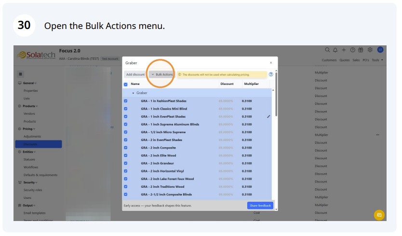Image resolution: width=402 pixels, height=236 pixels.
Task: Click the Solatech logo
Action: click(x=36, y=55)
